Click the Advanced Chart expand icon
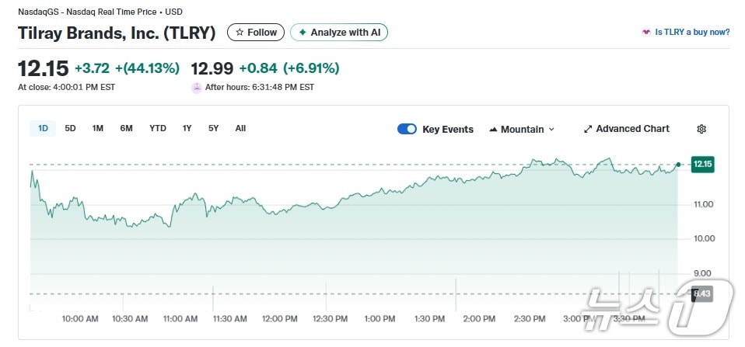The height and width of the screenshot is (347, 745). point(588,129)
